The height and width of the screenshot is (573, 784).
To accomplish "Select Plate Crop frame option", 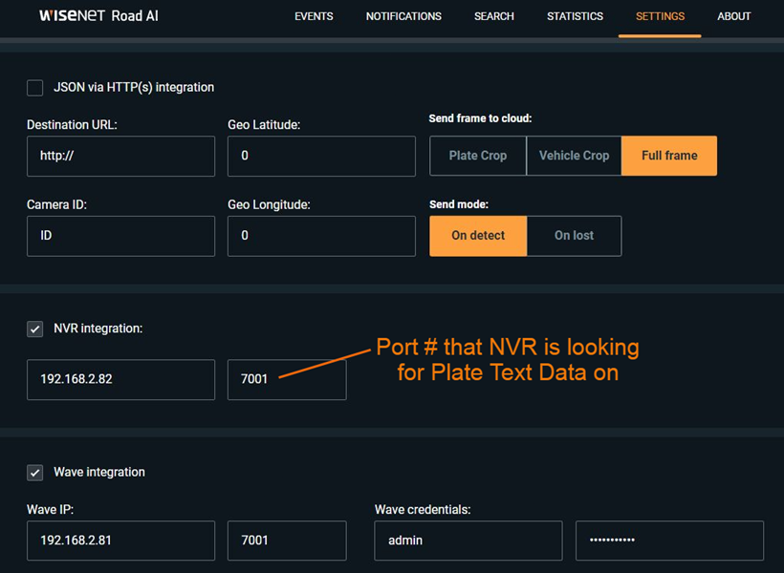I will tap(478, 156).
